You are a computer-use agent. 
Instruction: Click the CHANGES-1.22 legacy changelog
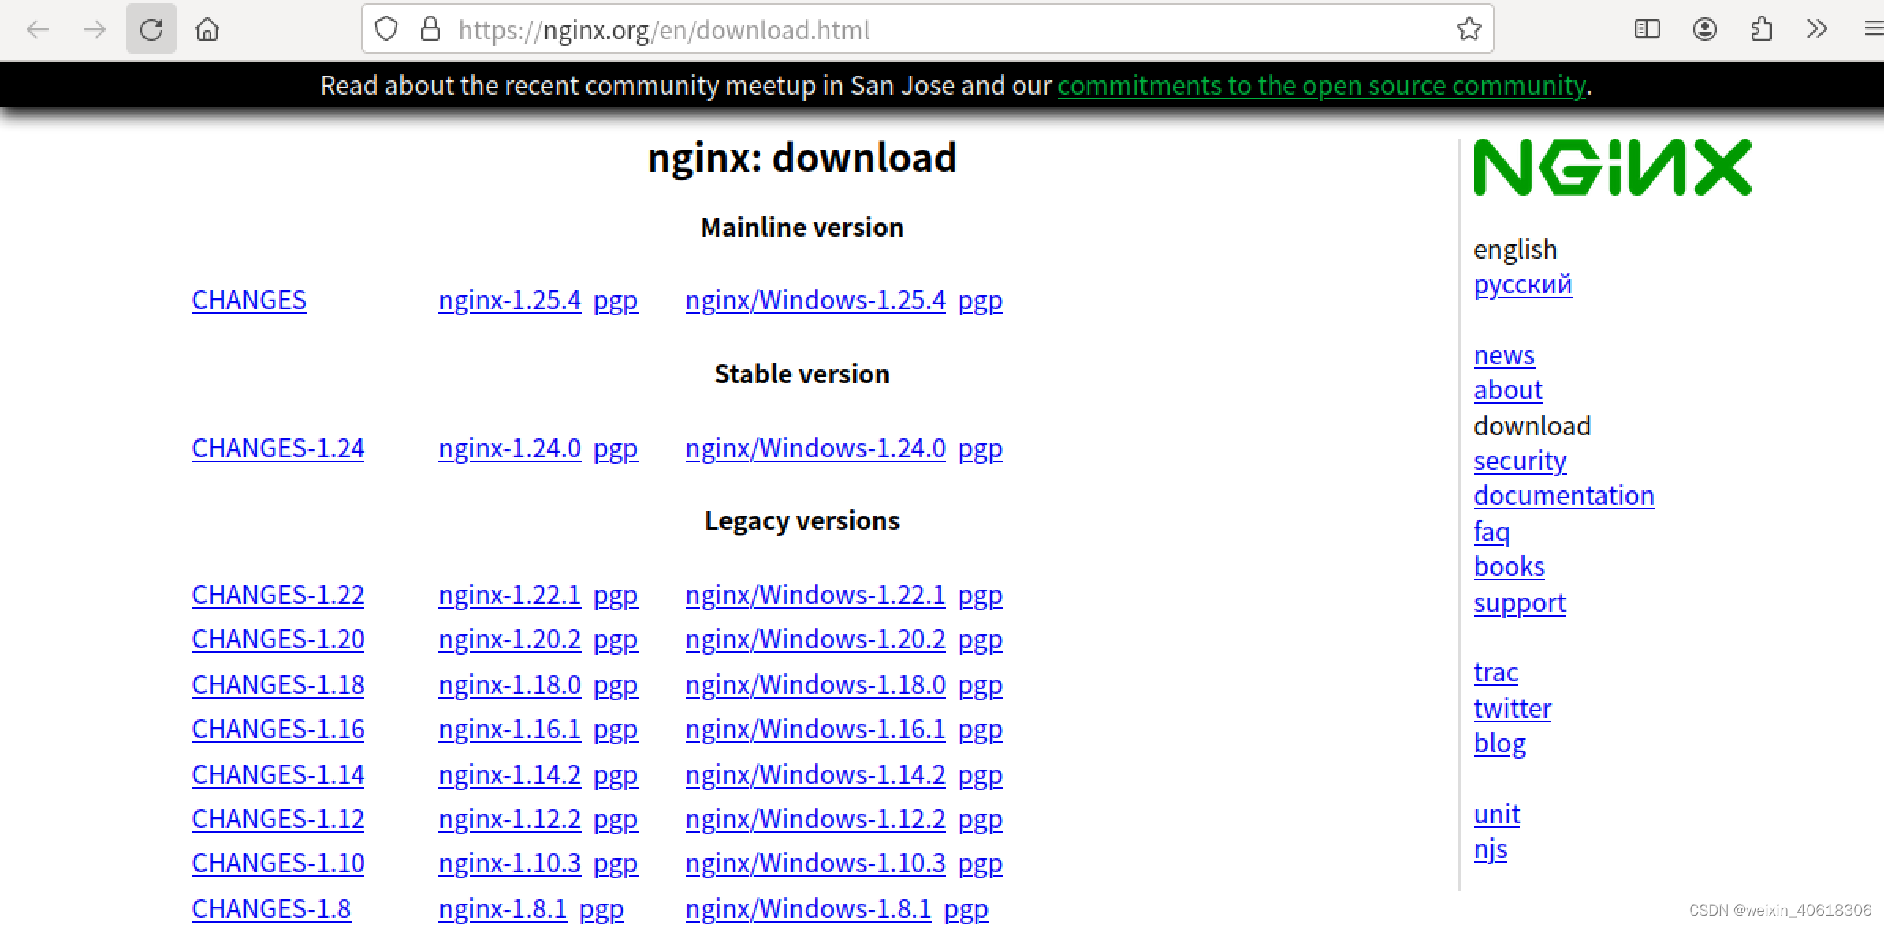279,595
